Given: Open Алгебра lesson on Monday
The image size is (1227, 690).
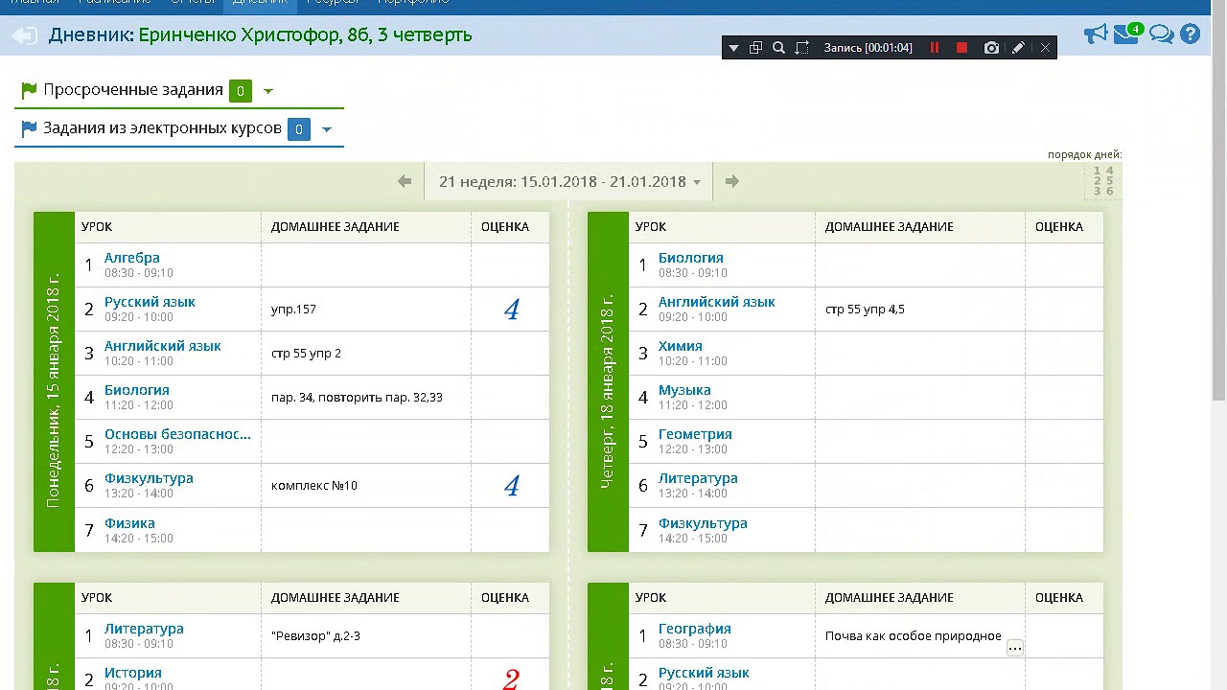Looking at the screenshot, I should coord(132,258).
